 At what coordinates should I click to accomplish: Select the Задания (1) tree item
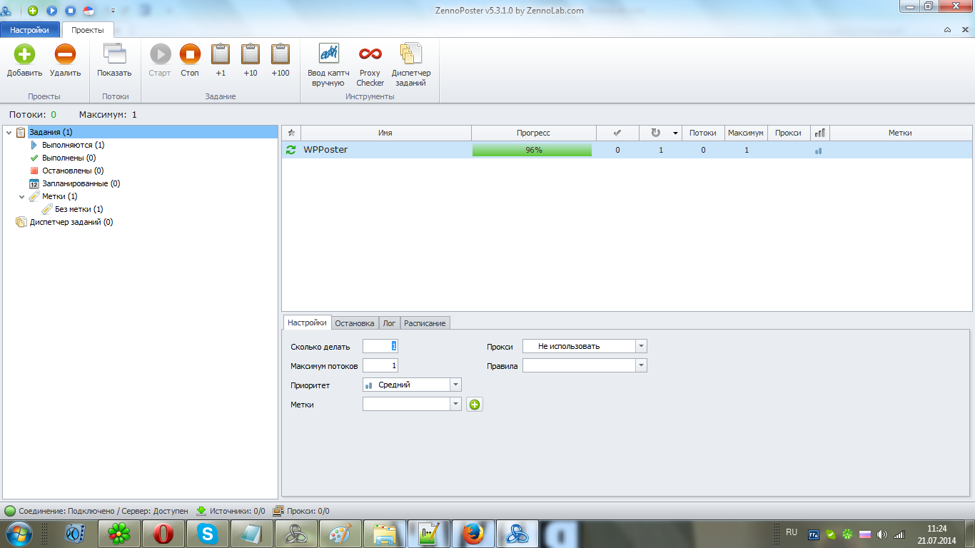click(x=51, y=132)
